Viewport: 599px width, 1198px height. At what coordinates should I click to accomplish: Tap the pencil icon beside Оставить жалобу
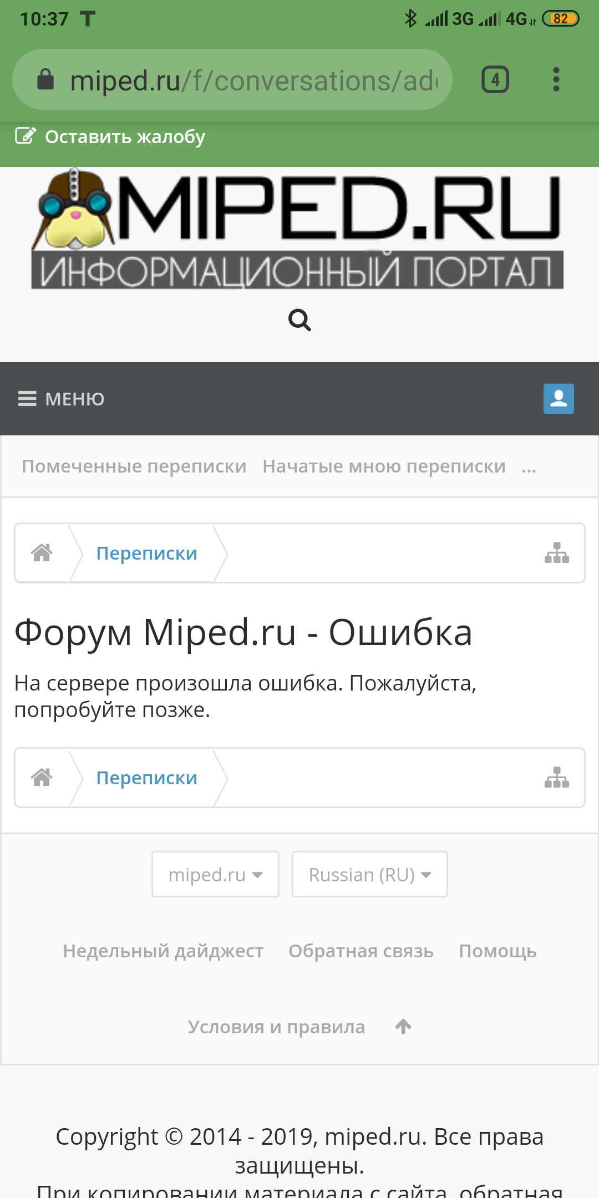pyautogui.click(x=26, y=136)
